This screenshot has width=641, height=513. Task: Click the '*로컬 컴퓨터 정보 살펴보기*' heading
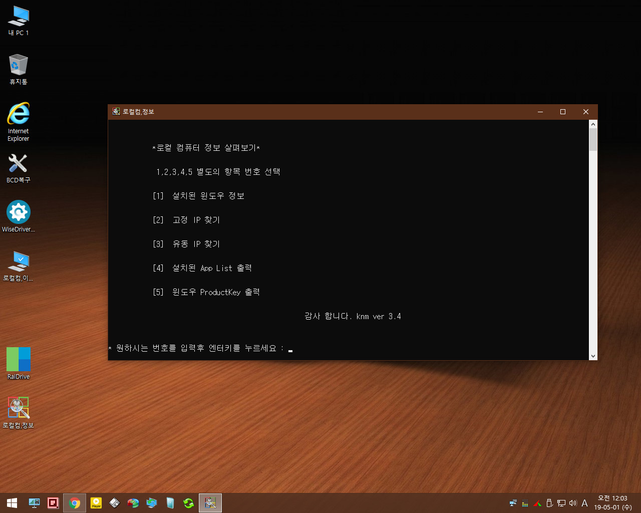click(206, 148)
